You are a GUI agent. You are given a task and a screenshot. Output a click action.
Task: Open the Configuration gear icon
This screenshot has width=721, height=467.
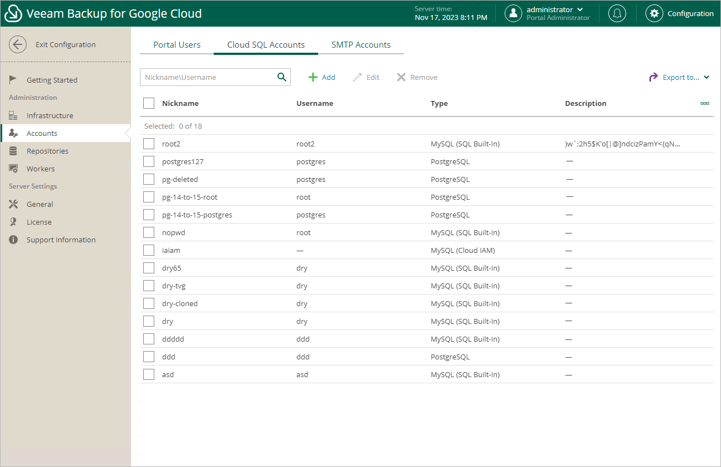654,13
